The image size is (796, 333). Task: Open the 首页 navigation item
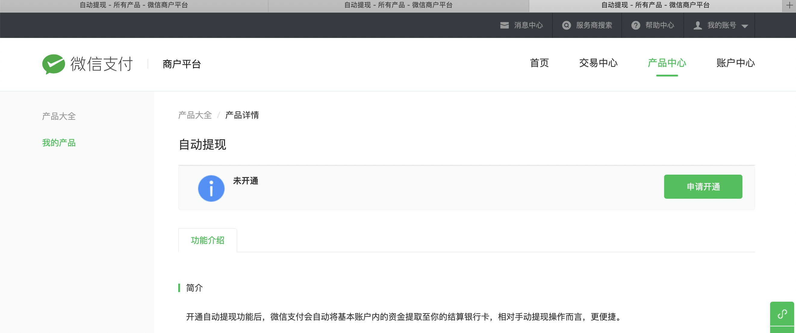click(539, 63)
